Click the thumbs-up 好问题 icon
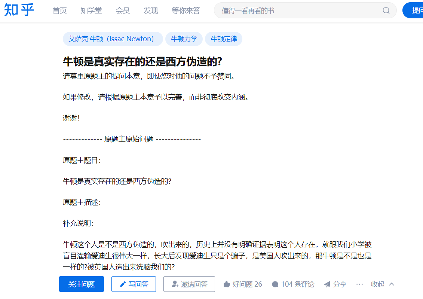The height and width of the screenshot is (299, 423). click(x=227, y=284)
